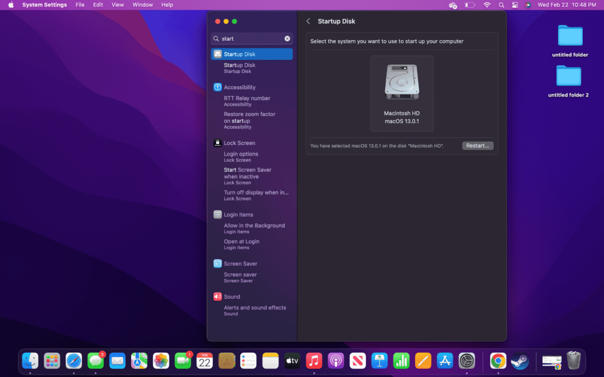
Task: Open the View menu
Action: pos(117,5)
